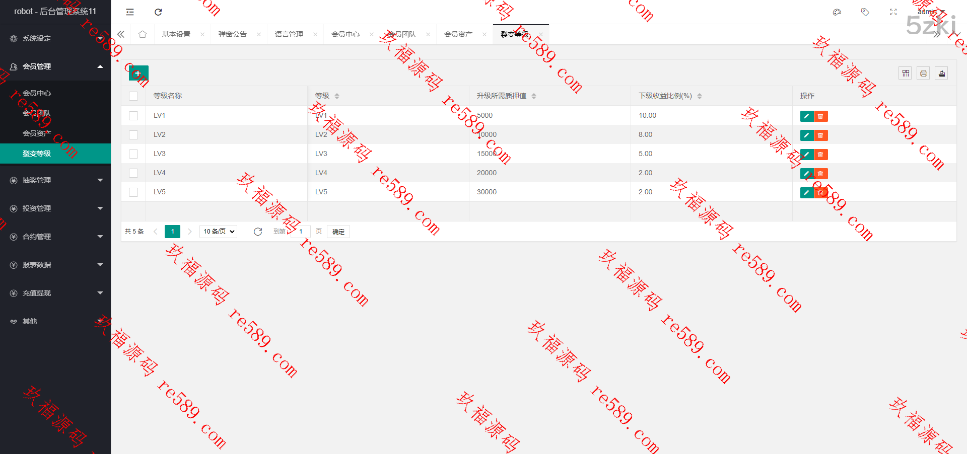Click the export table icon
The width and height of the screenshot is (967, 454).
pos(941,73)
